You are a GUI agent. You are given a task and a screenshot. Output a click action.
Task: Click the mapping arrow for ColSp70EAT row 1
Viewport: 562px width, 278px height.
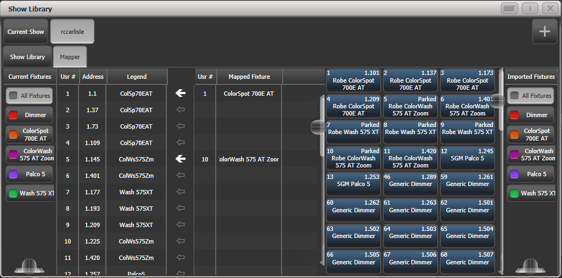[181, 94]
